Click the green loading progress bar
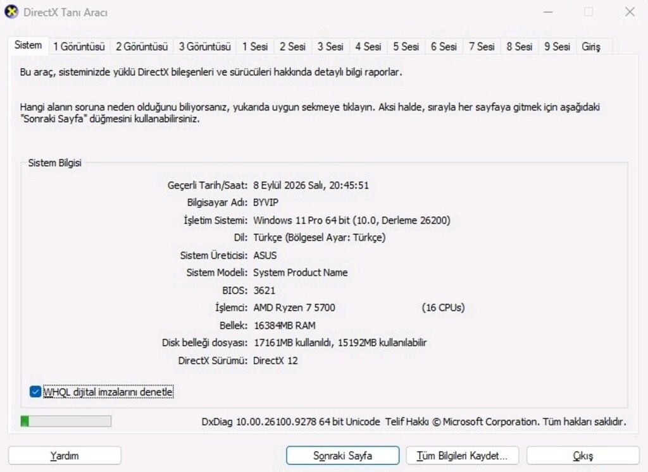The height and width of the screenshot is (472, 648). (x=66, y=421)
